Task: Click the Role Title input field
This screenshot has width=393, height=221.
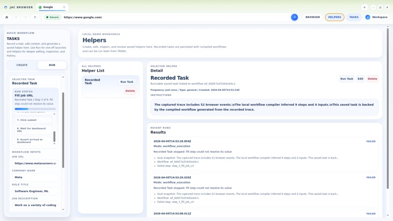Action: 35,191
